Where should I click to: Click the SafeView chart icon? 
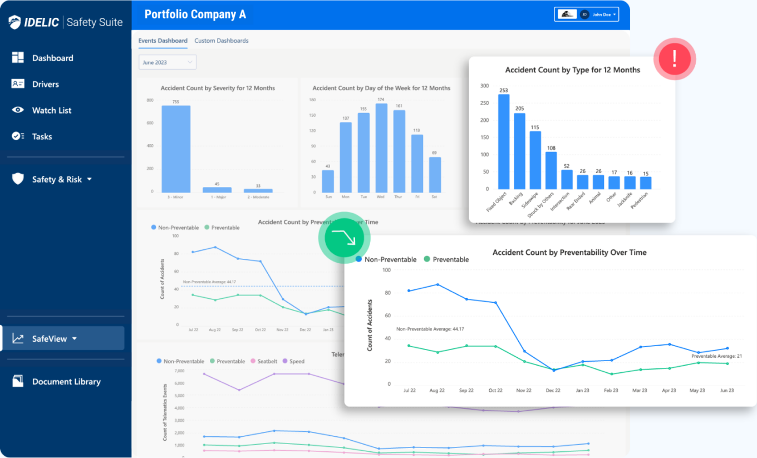[x=18, y=338]
